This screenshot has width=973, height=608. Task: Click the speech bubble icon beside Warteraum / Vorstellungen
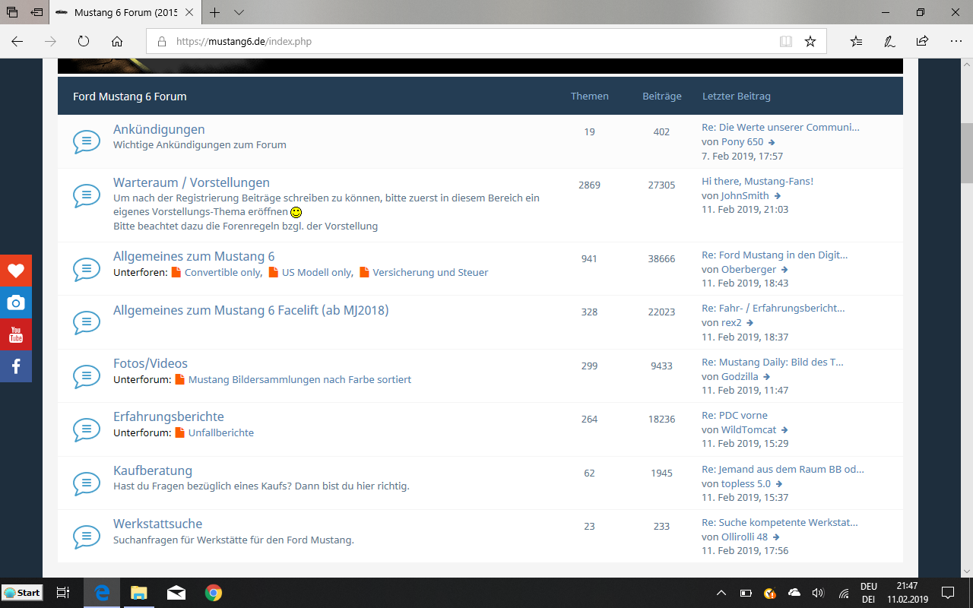coord(87,195)
